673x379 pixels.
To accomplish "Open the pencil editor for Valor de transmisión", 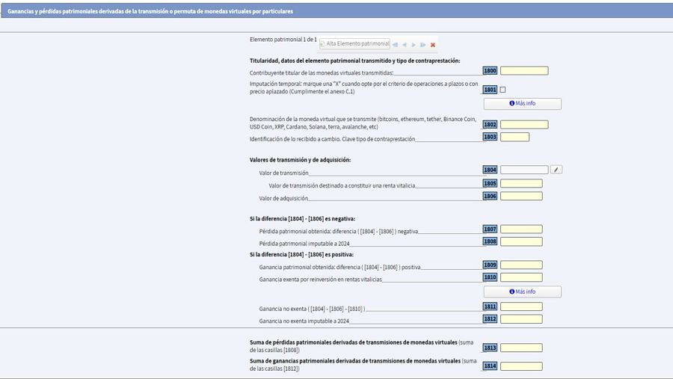I will 556,170.
